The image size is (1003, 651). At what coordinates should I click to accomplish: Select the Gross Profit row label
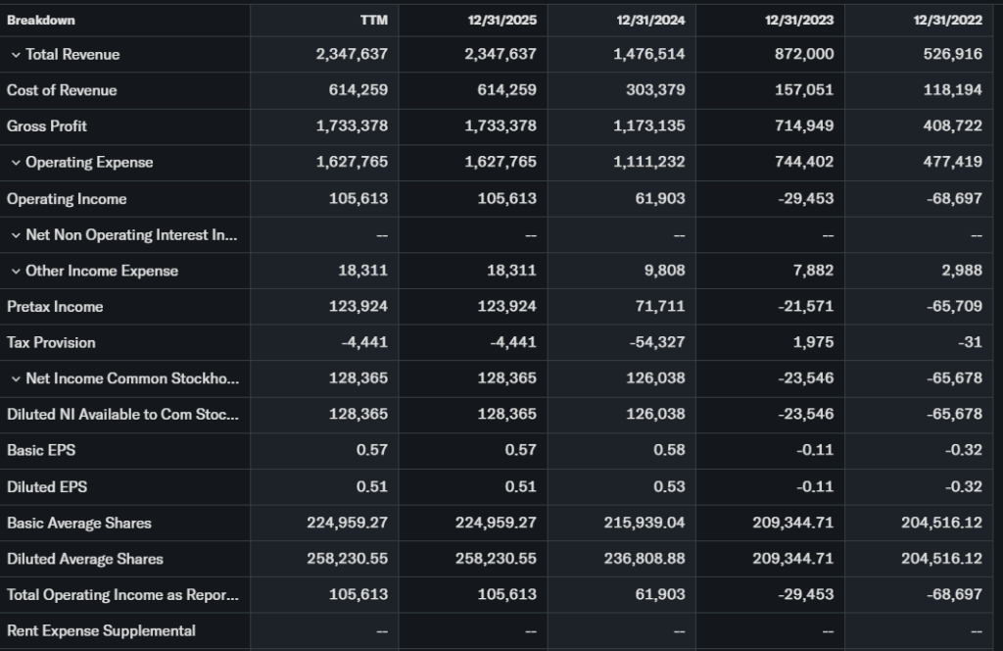pyautogui.click(x=47, y=126)
